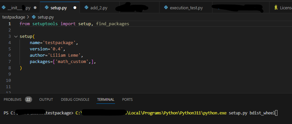The height and width of the screenshot is (124, 292).
Task: Click in terminal after bdist_wheel command
Action: point(276,113)
